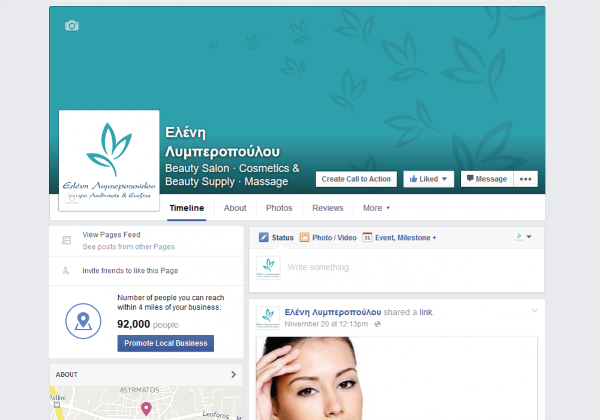
Task: Click the Status pencil icon
Action: tap(263, 238)
